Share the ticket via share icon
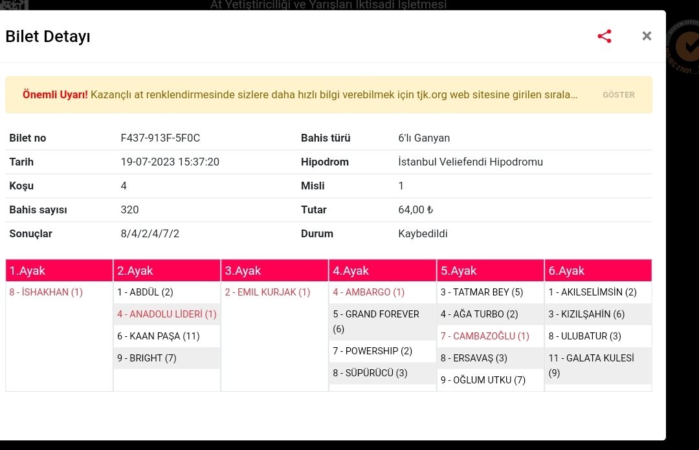699x450 pixels. pyautogui.click(x=605, y=36)
